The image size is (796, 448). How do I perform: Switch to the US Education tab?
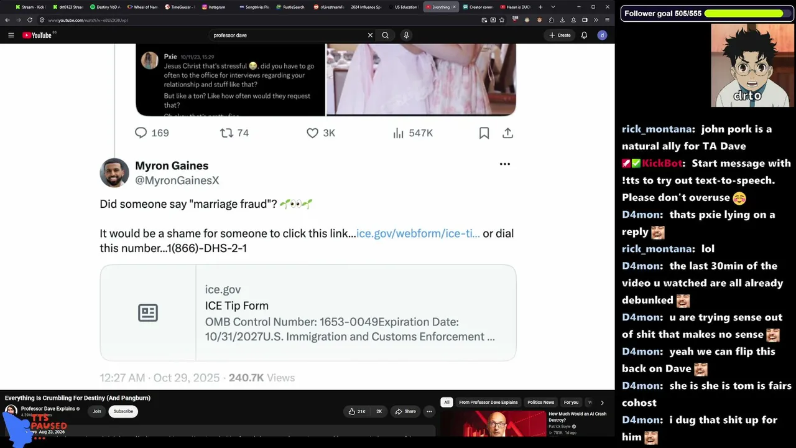tap(402, 7)
